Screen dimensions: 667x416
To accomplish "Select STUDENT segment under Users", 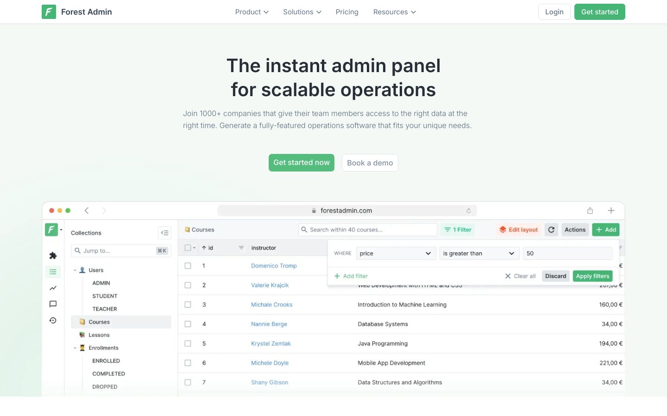I will (x=105, y=296).
